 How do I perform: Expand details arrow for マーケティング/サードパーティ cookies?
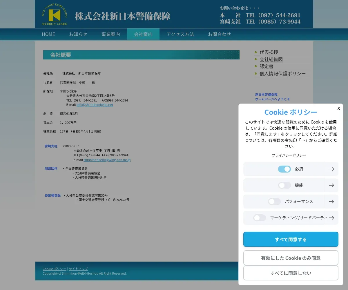[x=331, y=218]
